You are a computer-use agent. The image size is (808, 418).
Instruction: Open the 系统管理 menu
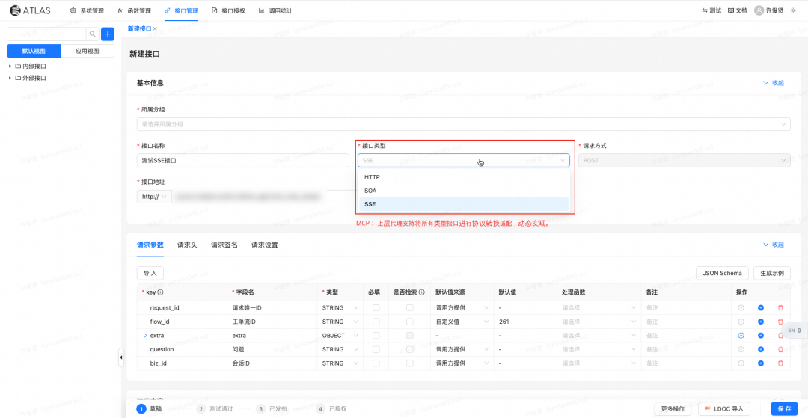coord(87,10)
